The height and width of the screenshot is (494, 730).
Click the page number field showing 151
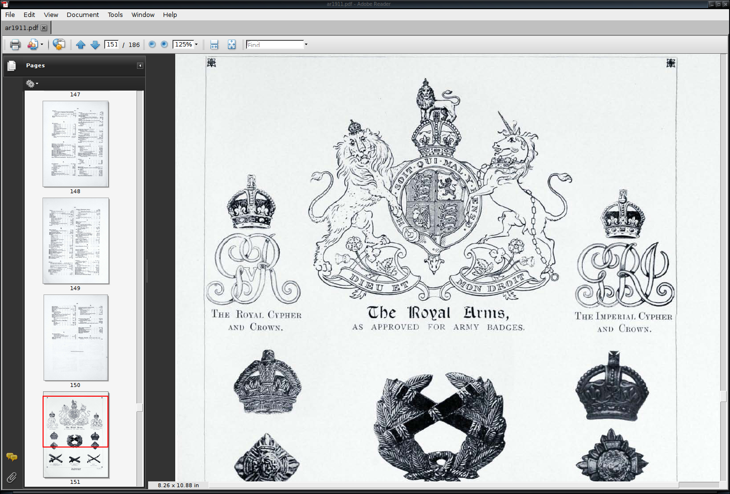[x=112, y=45]
